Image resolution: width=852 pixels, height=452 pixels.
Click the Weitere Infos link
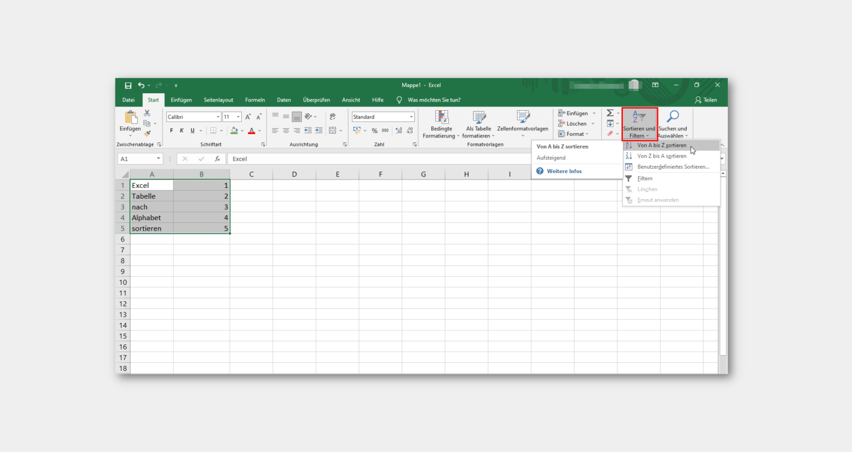564,171
